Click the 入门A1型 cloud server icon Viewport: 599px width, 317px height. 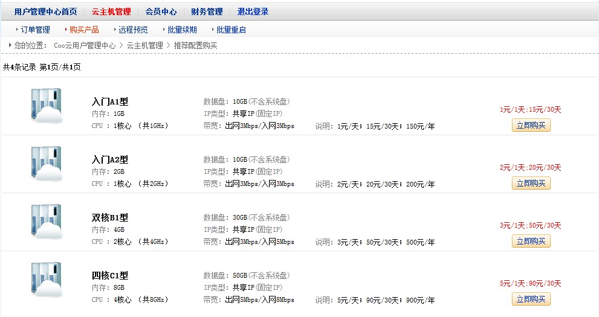pyautogui.click(x=47, y=106)
